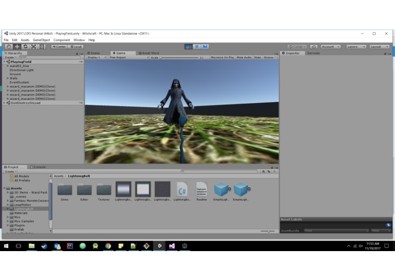
Task: Open the Display 1 dropdown
Action: pos(97,57)
